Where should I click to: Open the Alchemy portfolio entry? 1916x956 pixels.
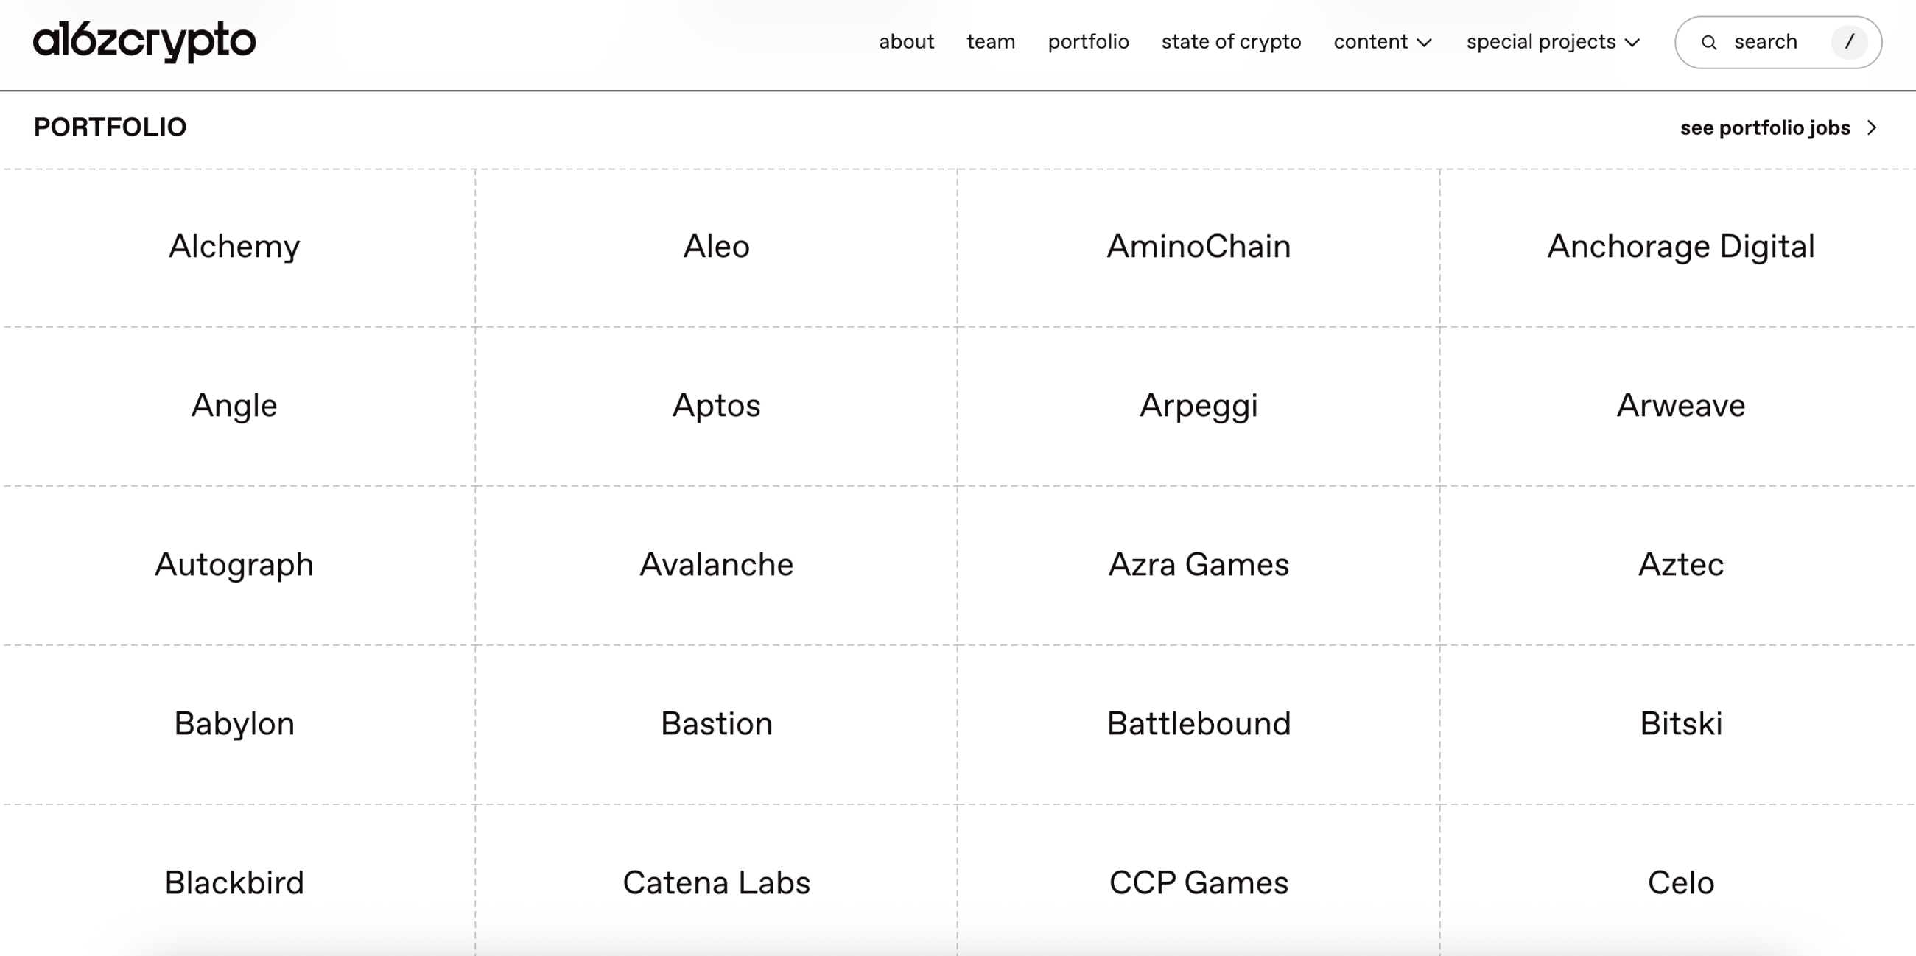point(234,247)
